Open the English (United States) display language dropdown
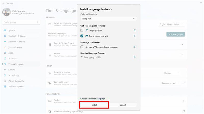This screenshot has width=204, height=114. tap(171, 24)
